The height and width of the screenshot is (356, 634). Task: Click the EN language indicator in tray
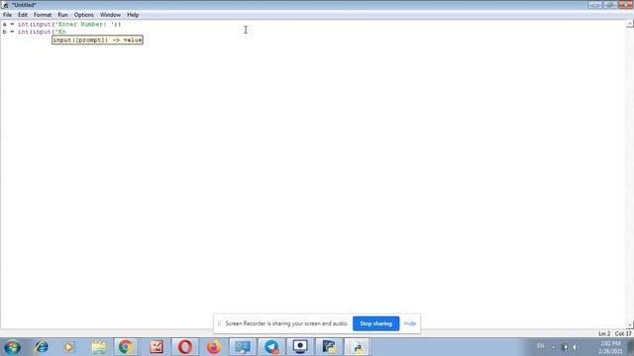click(x=540, y=346)
